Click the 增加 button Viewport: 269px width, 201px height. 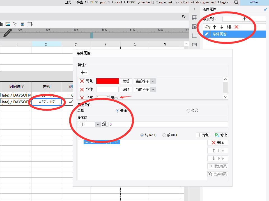[203, 135]
